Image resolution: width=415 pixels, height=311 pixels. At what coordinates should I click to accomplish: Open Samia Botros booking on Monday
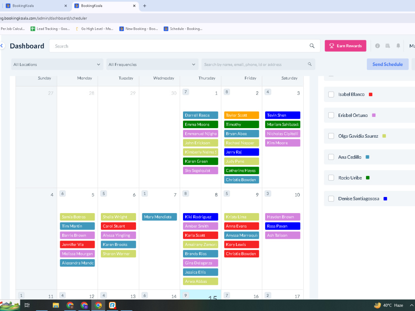pyautogui.click(x=77, y=217)
